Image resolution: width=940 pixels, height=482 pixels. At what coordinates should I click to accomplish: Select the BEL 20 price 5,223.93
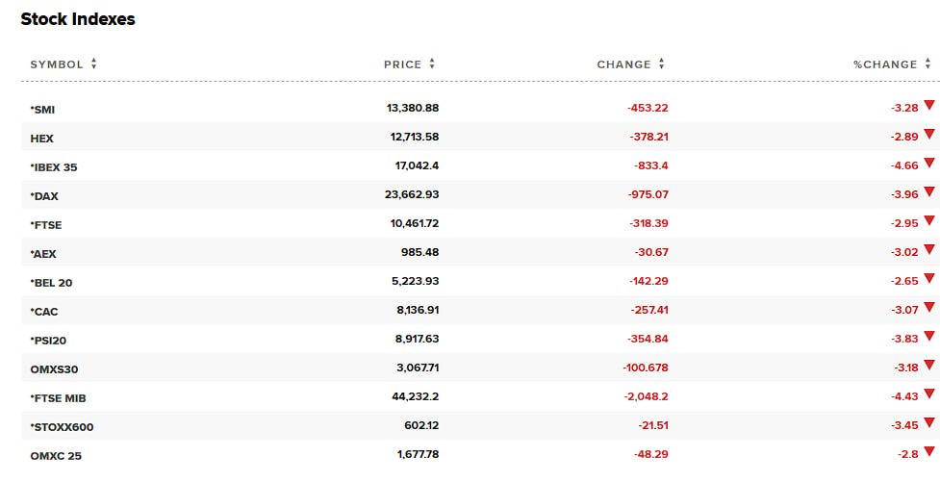pos(416,281)
